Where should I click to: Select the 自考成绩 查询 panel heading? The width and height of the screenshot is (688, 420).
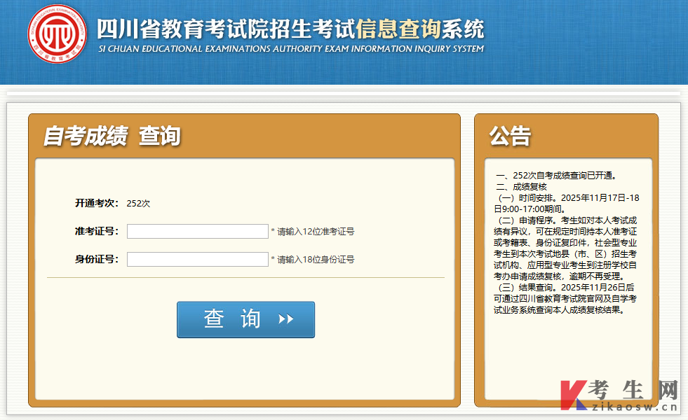(x=112, y=136)
